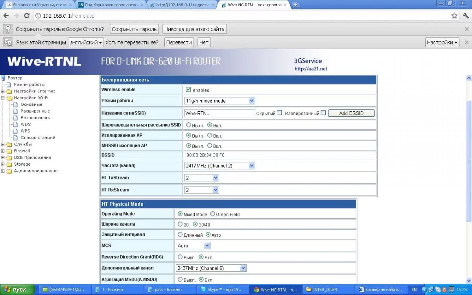Expand the Настройки Internet tree node
Viewport: 472px width, 295px height.
click(3, 91)
